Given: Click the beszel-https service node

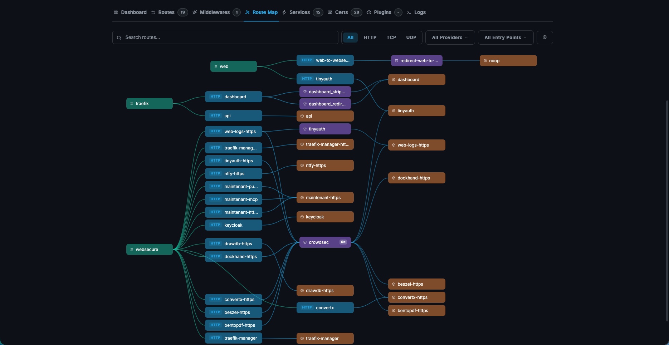Looking at the screenshot, I should tap(417, 284).
